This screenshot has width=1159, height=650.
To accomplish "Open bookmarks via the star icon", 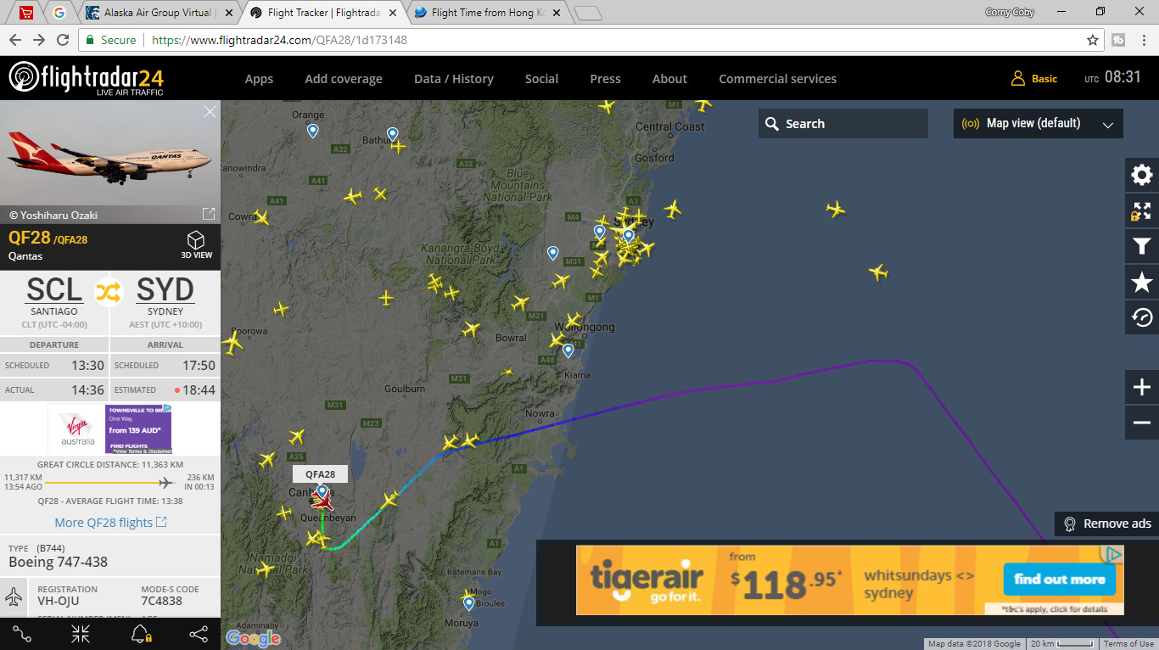I will tap(1142, 283).
